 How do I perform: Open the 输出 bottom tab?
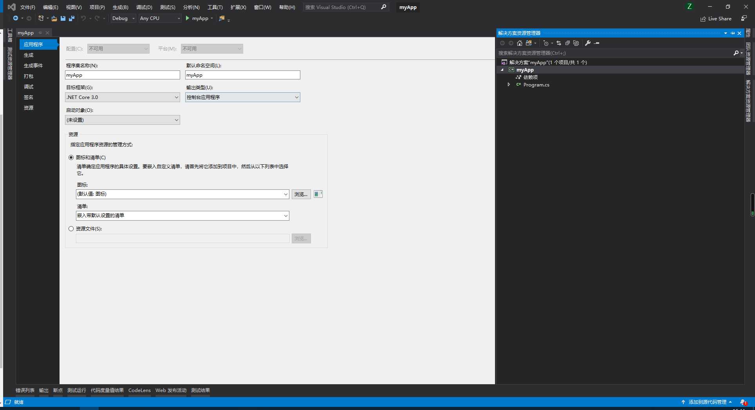coord(44,390)
